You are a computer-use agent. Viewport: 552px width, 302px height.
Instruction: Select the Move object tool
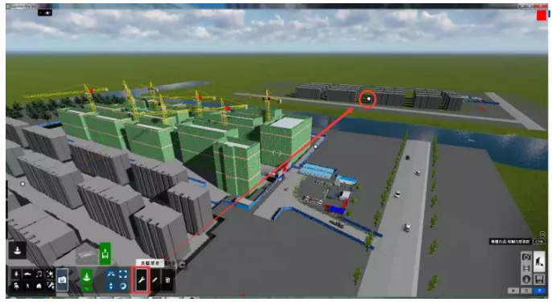click(x=111, y=274)
